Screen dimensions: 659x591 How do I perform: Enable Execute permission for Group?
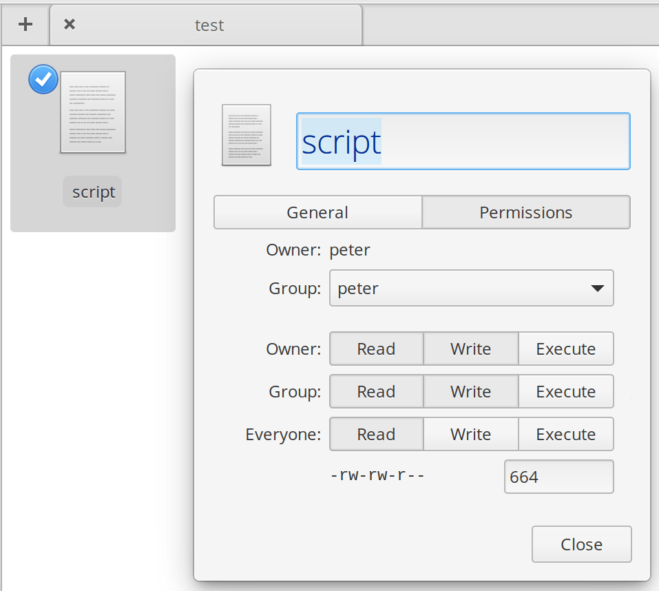click(566, 391)
